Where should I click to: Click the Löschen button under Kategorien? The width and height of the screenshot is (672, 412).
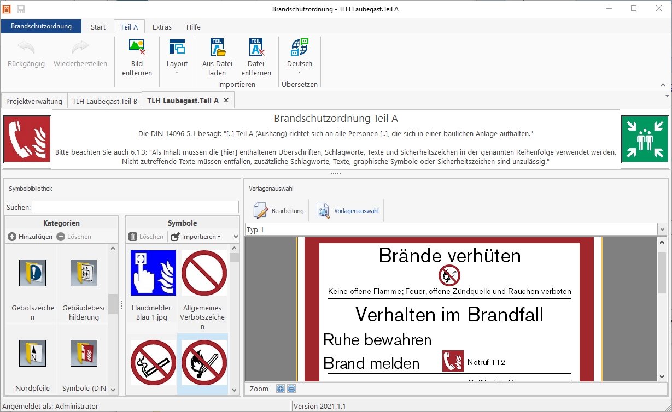[x=74, y=237]
